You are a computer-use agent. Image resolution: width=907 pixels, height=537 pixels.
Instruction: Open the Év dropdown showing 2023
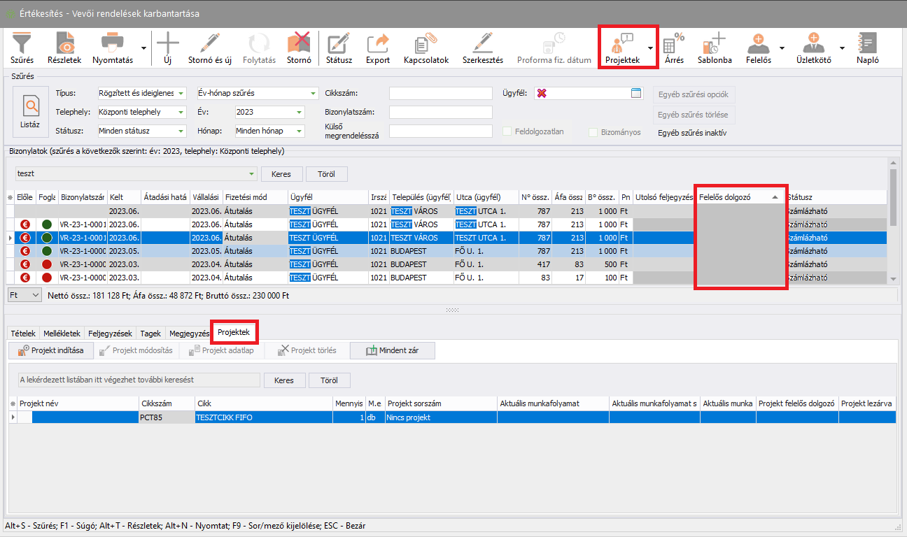coord(300,112)
